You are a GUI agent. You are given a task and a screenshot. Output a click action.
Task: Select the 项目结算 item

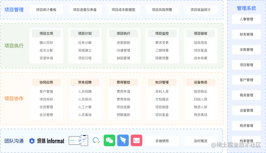123,107
